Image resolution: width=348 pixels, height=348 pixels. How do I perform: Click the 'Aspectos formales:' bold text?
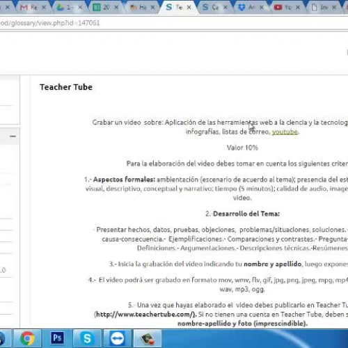pos(124,180)
